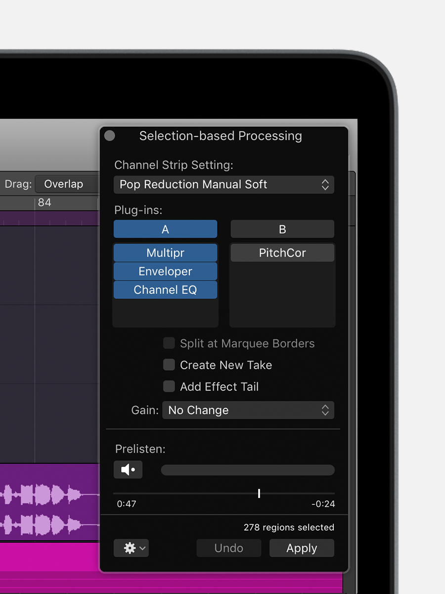Screen dimensions: 445x594
Task: Close the Selection-based Processing window
Action: point(110,136)
